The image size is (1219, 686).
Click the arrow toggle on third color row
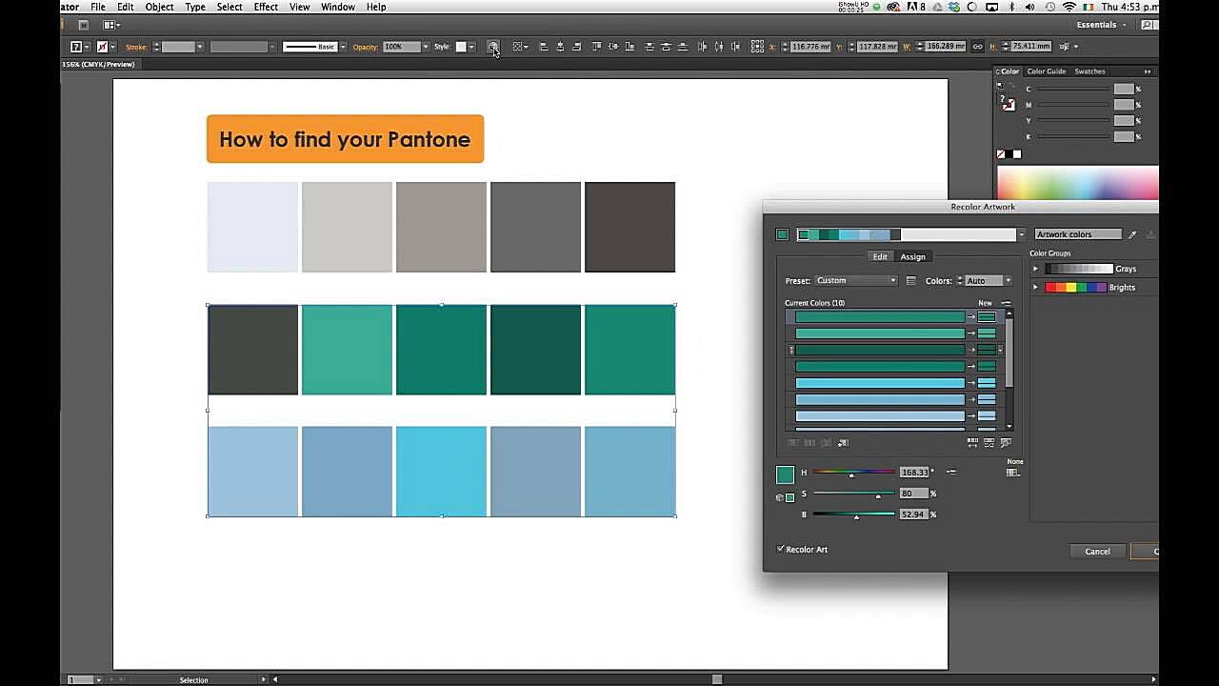coord(971,350)
